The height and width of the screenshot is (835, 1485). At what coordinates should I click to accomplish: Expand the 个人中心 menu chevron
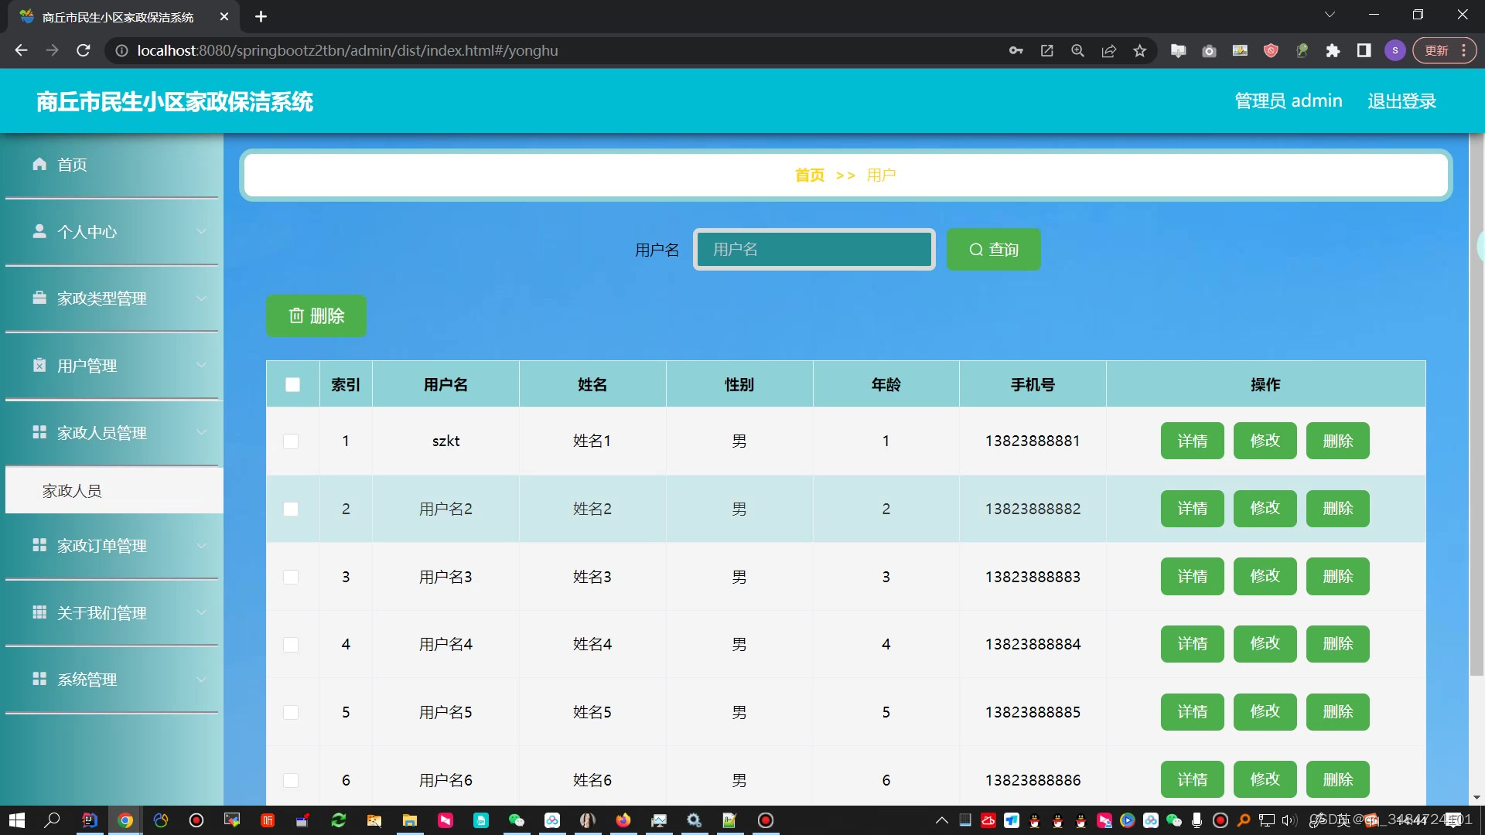pyautogui.click(x=201, y=231)
